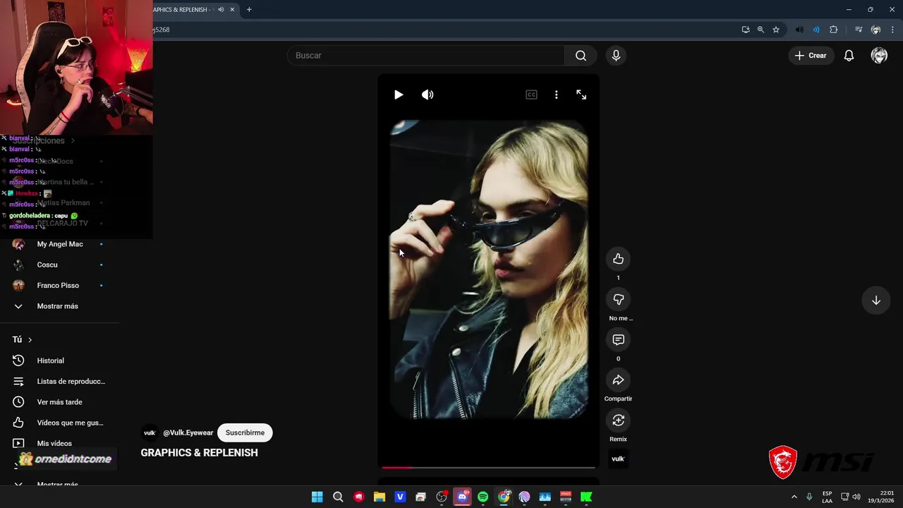Open the Windows Start menu
Viewport: 903px width, 508px height.
coord(317,497)
